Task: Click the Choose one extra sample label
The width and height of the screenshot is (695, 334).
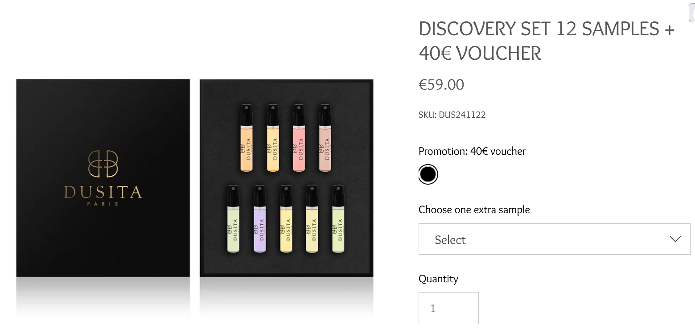Action: coord(474,210)
